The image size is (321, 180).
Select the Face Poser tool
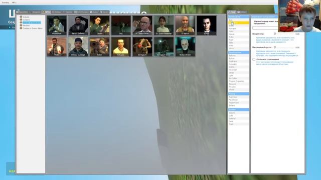[239, 100]
